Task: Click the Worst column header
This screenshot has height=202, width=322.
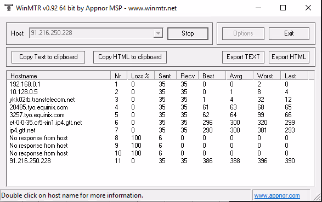Action: pos(267,76)
